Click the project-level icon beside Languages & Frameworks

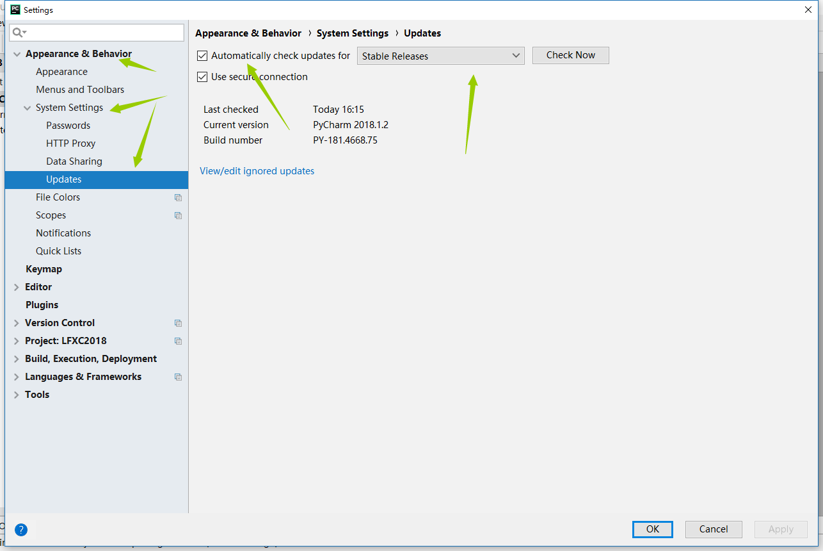pos(178,377)
